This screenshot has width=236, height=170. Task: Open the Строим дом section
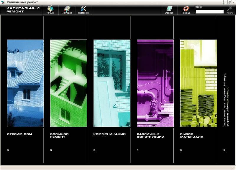pyautogui.click(x=19, y=134)
